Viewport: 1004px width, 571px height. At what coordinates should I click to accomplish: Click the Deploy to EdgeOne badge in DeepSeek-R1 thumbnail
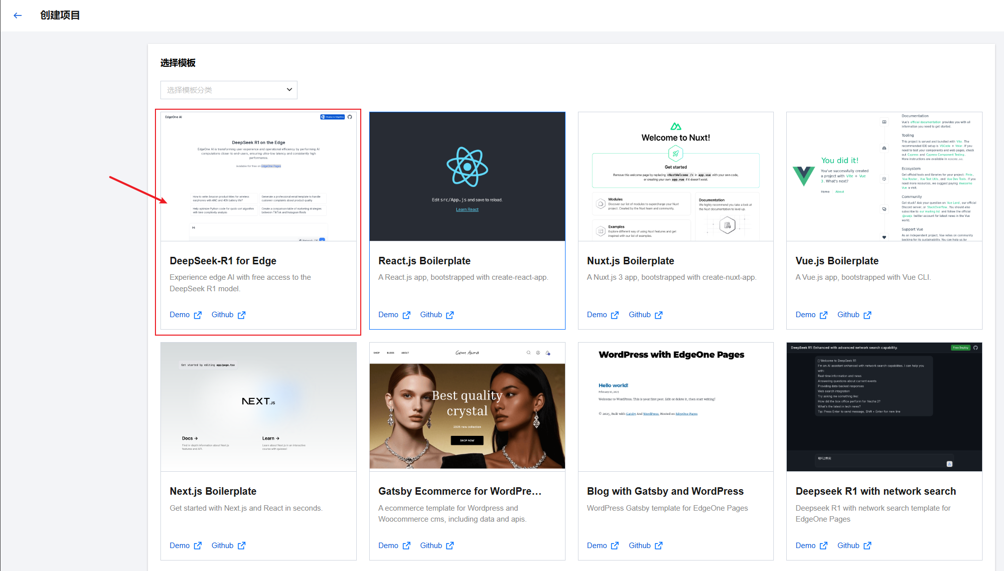click(x=332, y=117)
